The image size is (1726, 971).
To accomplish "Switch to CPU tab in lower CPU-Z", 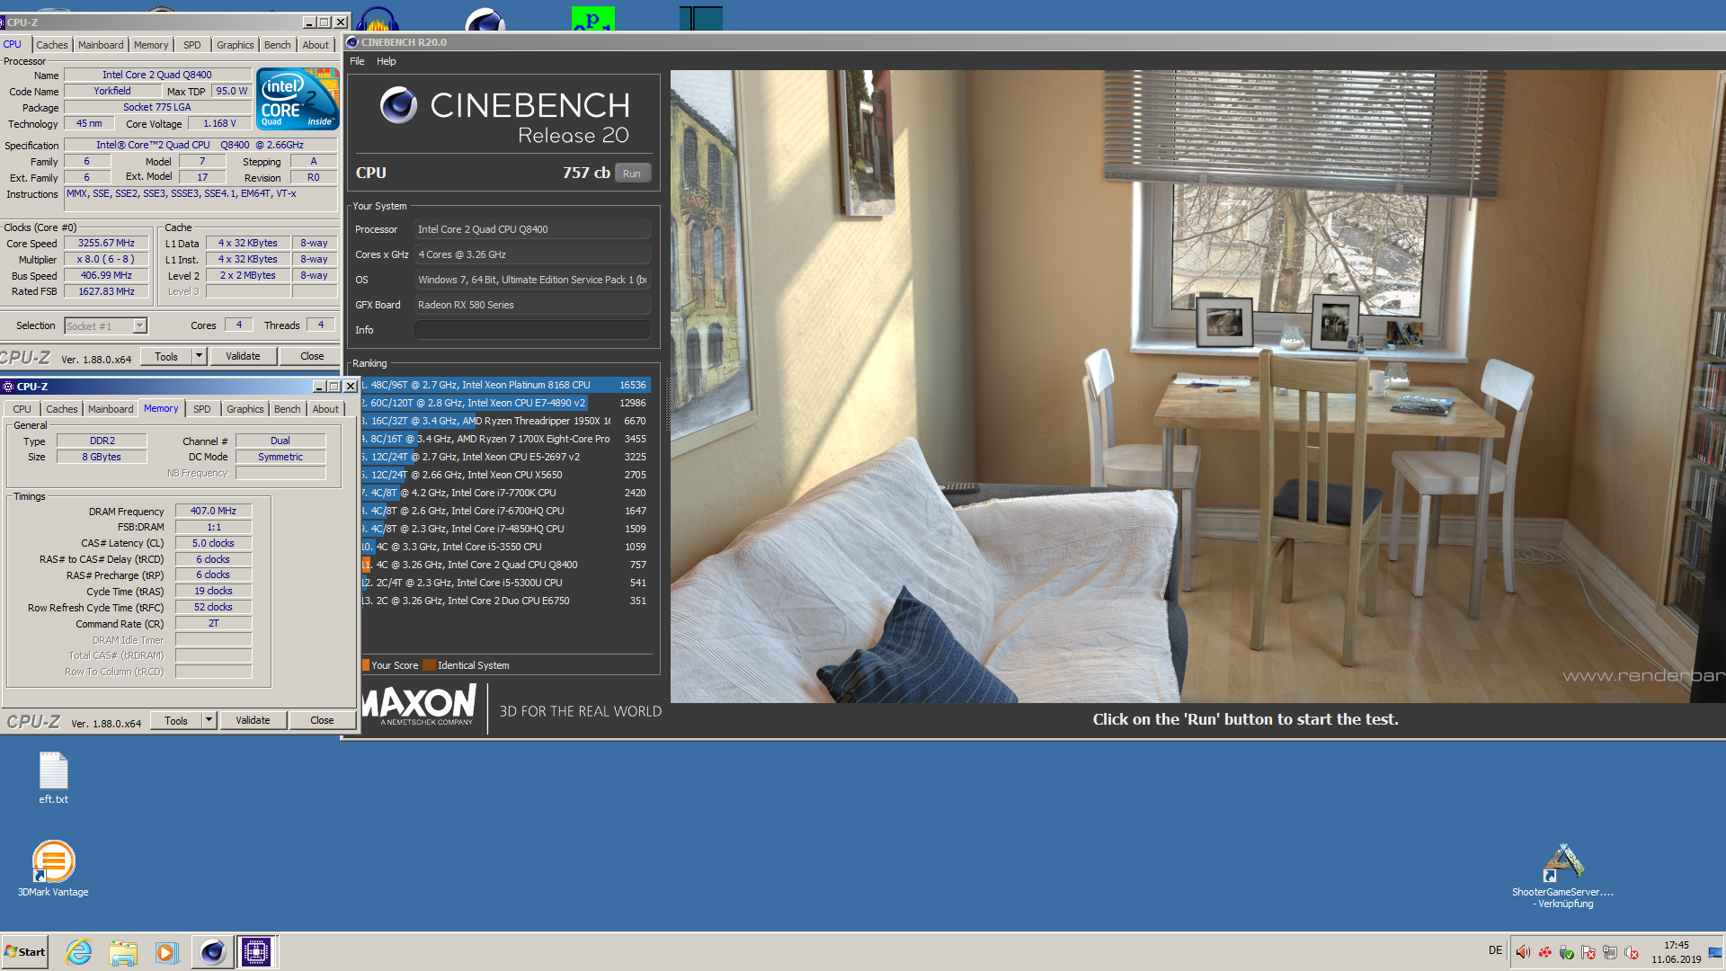I will (22, 409).
